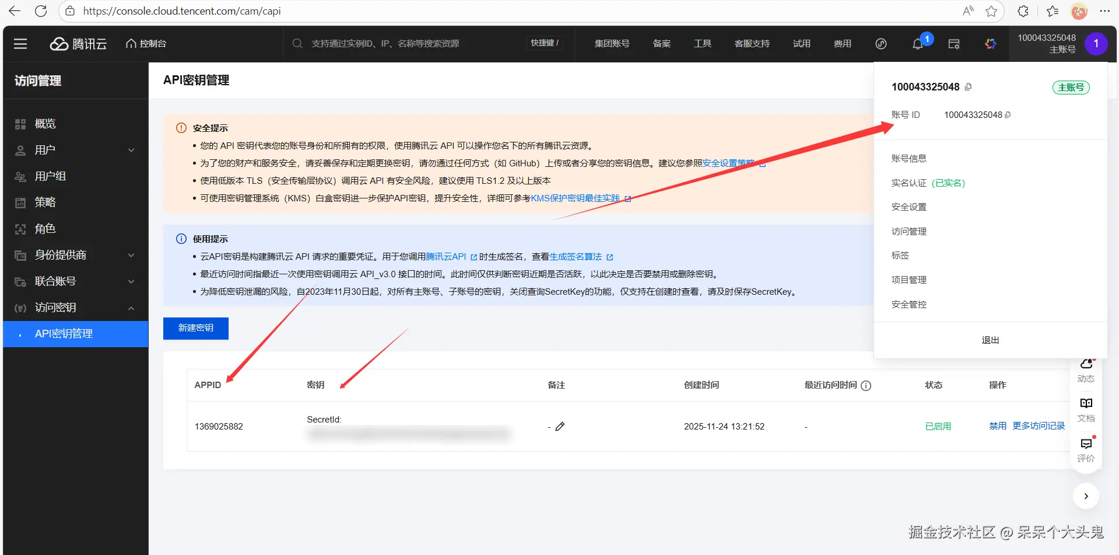Open the colorful AI assistant icon
1119x555 pixels.
[991, 44]
